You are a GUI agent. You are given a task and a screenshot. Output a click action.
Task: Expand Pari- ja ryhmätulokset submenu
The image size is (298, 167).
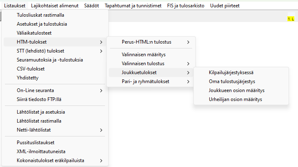click(x=151, y=81)
